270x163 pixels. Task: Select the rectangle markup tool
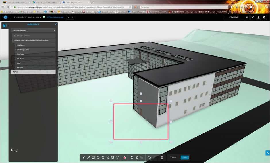click(x=93, y=158)
